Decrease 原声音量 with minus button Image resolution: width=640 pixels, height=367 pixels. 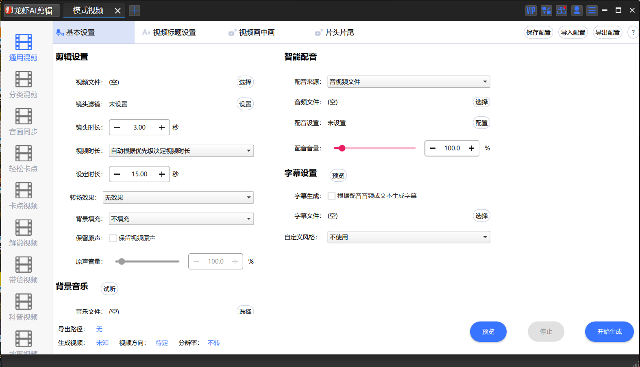196,262
